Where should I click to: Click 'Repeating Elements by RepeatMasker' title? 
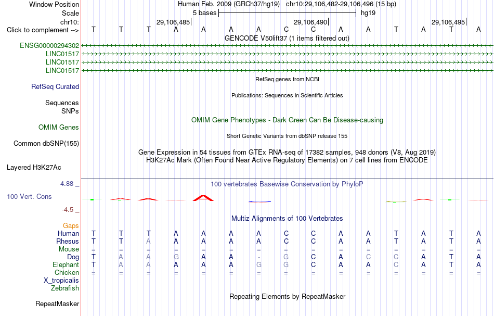(288, 296)
